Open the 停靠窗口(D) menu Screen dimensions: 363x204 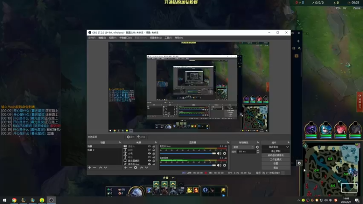pyautogui.click(x=126, y=38)
